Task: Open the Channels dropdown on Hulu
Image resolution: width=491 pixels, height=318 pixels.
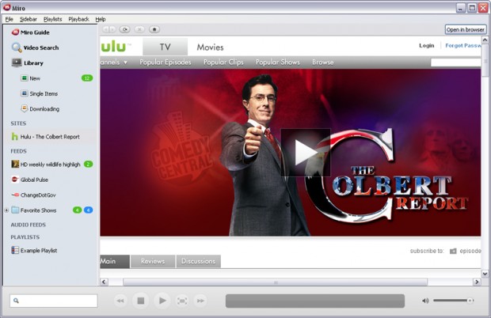Action: pyautogui.click(x=114, y=62)
